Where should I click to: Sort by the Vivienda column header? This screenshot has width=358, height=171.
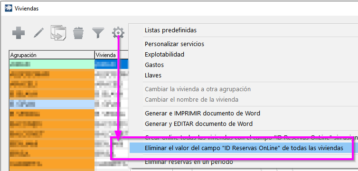(x=112, y=55)
